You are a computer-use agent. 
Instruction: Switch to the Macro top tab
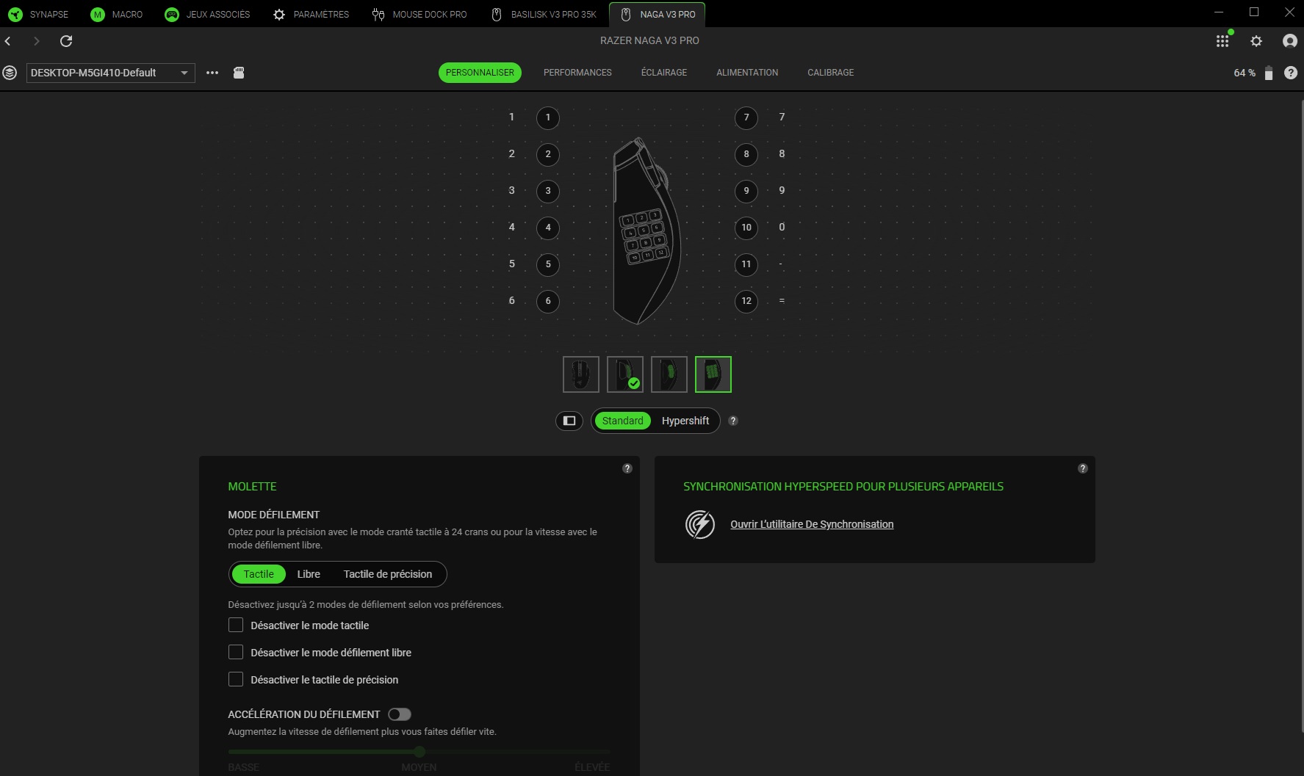(x=117, y=15)
